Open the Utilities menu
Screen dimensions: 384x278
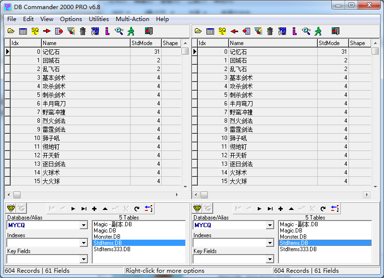pyautogui.click(x=98, y=19)
